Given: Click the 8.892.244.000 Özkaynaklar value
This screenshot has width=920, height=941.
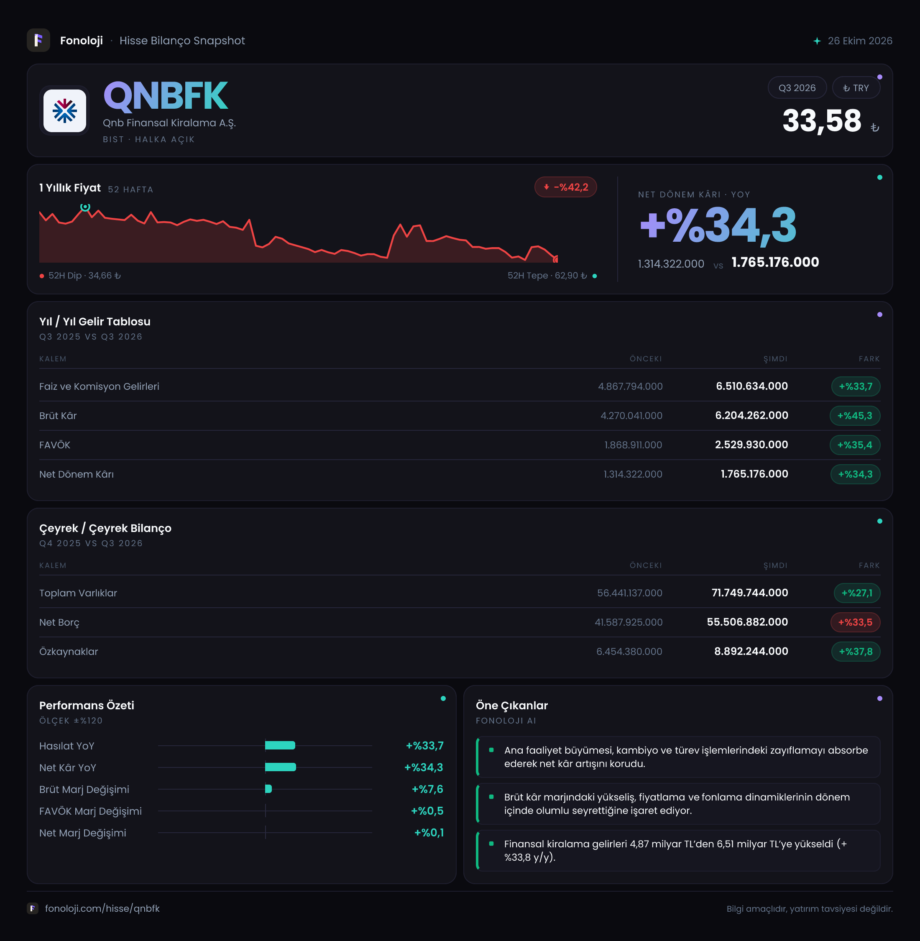Looking at the screenshot, I should tap(751, 652).
